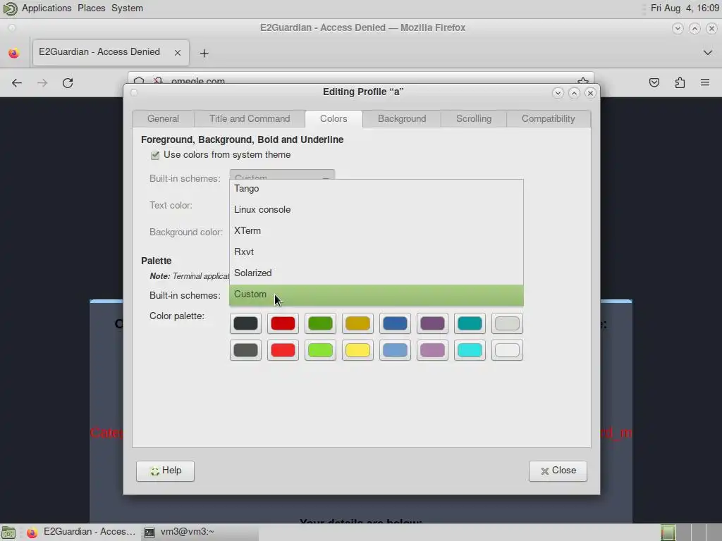This screenshot has width=722, height=541.
Task: Click the E2Guardian taskbar entry
Action: pyautogui.click(x=82, y=533)
